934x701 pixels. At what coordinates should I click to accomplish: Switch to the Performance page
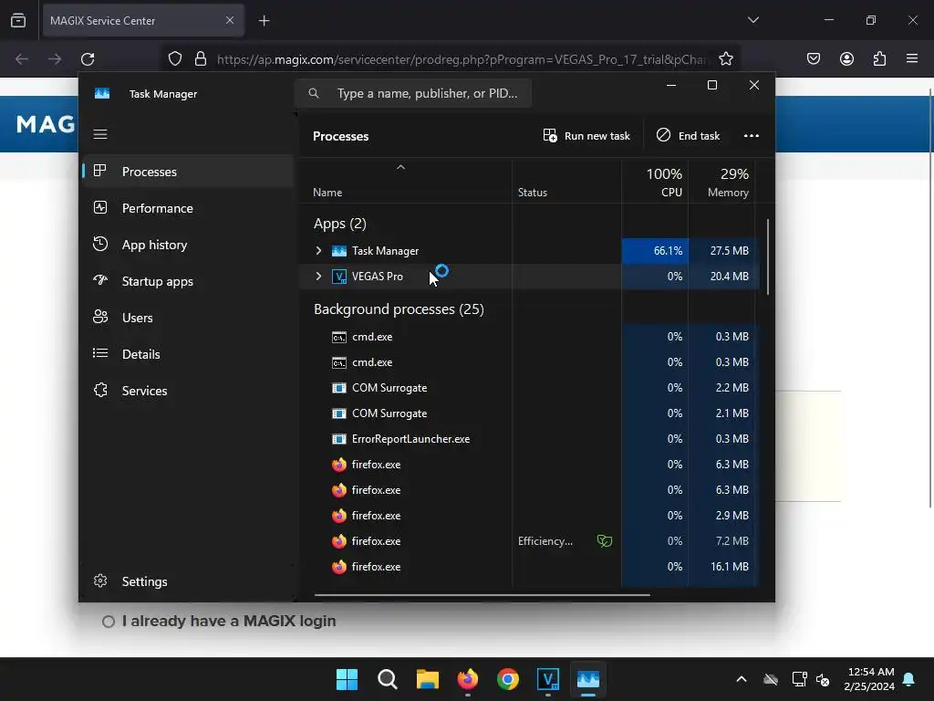(188, 208)
